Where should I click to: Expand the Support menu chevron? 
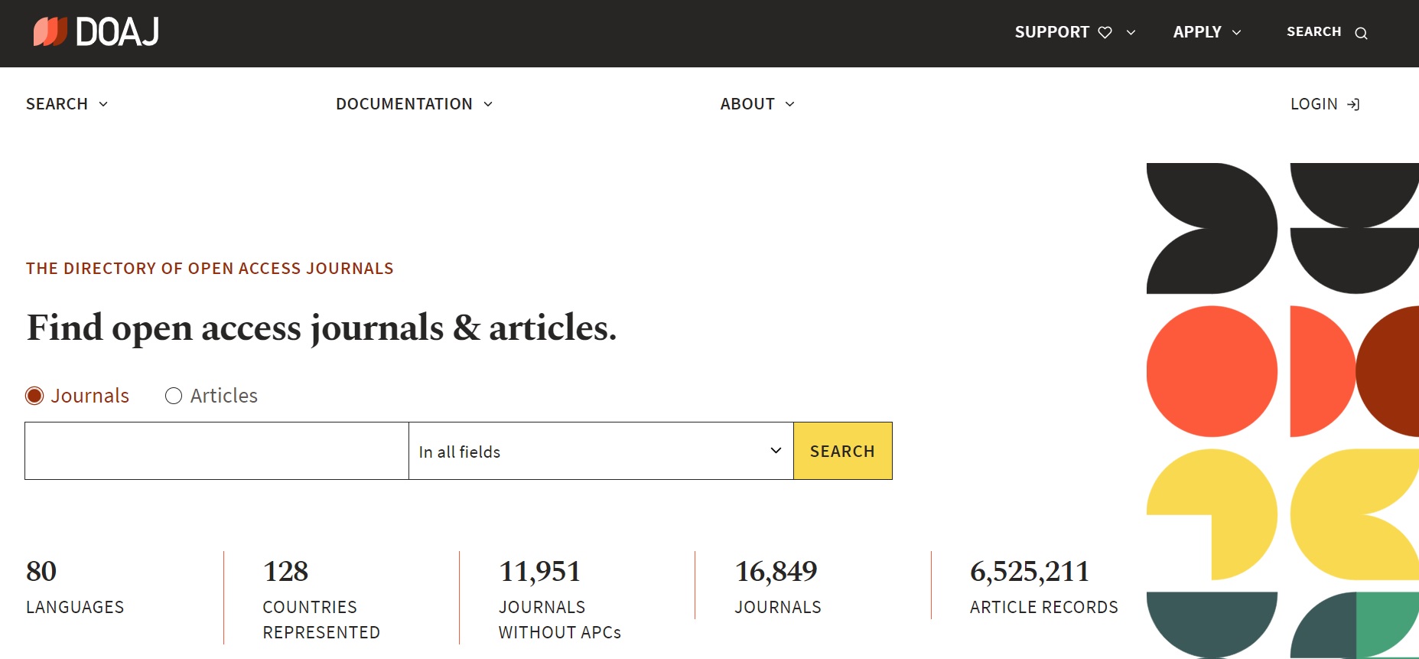[x=1131, y=32]
